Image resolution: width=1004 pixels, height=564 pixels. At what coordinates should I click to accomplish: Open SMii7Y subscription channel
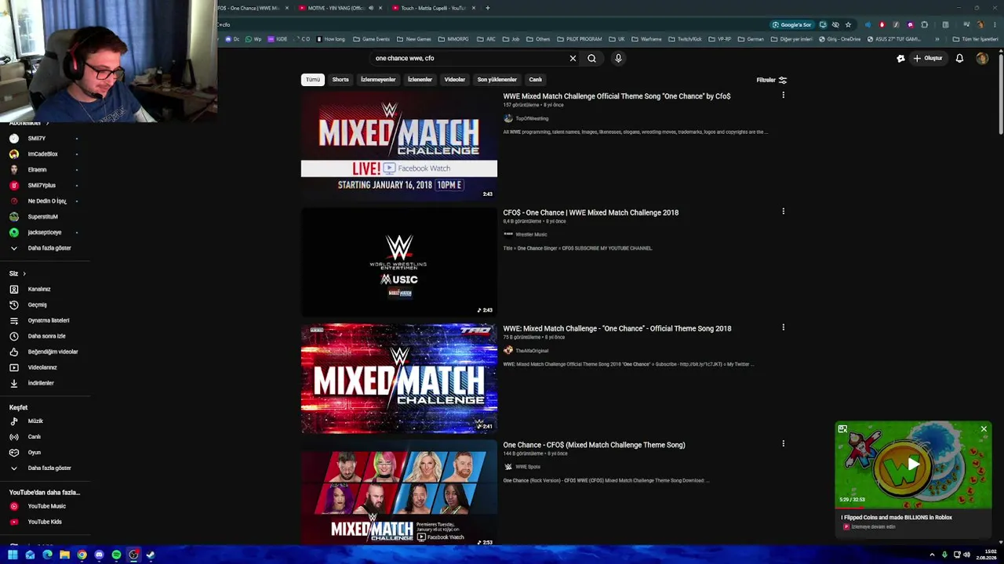click(37, 139)
